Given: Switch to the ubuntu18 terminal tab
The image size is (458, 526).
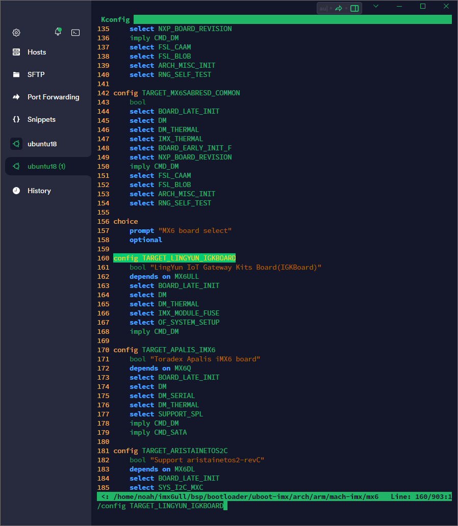Looking at the screenshot, I should click(42, 144).
